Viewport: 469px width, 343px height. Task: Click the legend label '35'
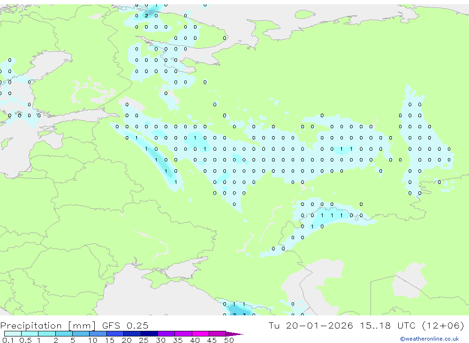pyautogui.click(x=178, y=340)
